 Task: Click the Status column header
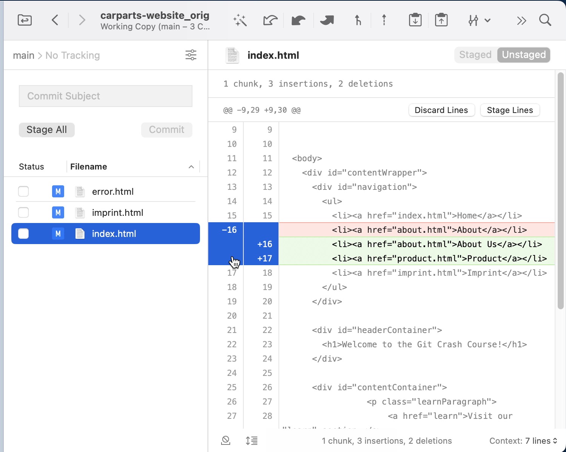[31, 167]
